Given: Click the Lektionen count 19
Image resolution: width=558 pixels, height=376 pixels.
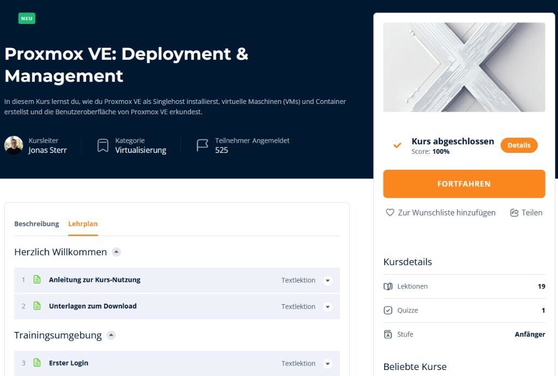Looking at the screenshot, I should click(x=541, y=286).
